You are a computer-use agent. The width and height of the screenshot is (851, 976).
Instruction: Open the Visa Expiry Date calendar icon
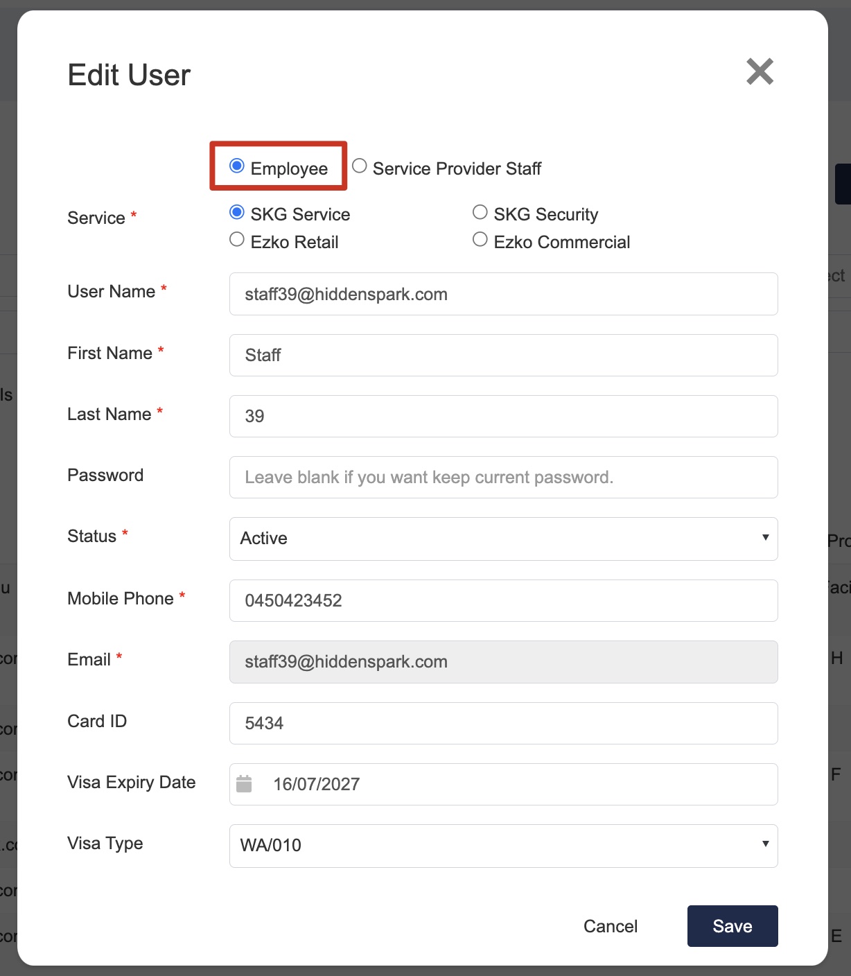pyautogui.click(x=244, y=784)
